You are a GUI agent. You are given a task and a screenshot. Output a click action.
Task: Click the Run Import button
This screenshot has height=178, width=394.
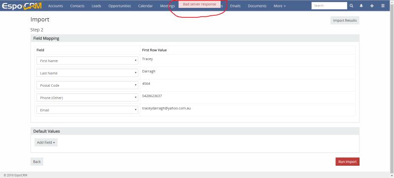[x=347, y=162]
